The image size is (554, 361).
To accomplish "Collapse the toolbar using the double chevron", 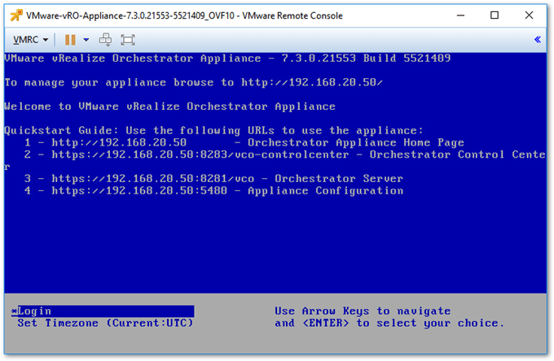I will pos(538,40).
